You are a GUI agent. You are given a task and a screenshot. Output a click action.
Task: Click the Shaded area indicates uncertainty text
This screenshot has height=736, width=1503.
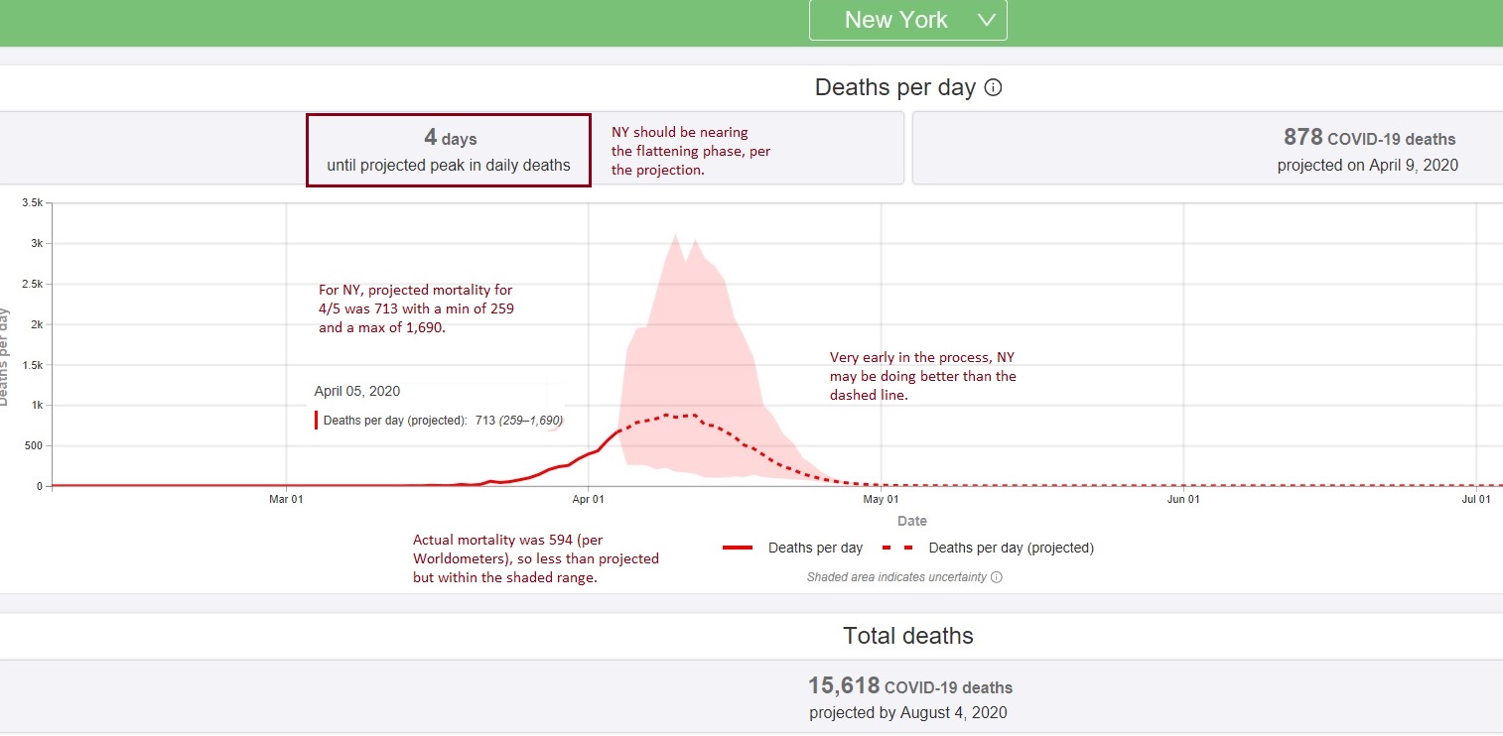point(896,577)
